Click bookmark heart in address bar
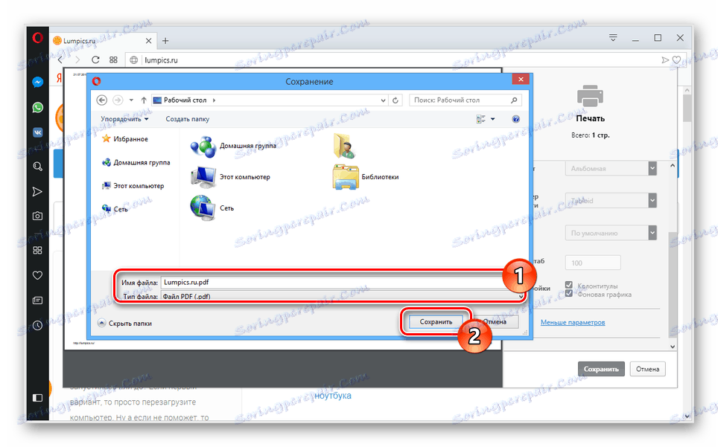This screenshot has width=718, height=447. point(676,60)
